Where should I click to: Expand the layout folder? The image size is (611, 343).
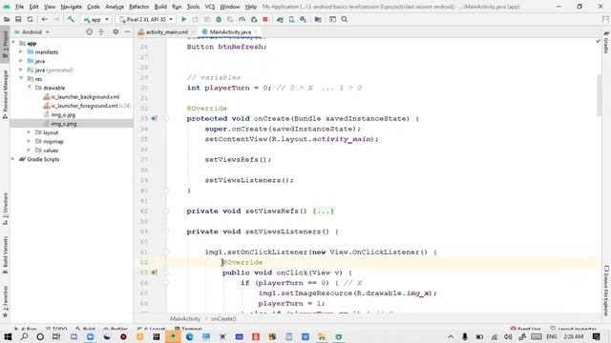click(30, 132)
